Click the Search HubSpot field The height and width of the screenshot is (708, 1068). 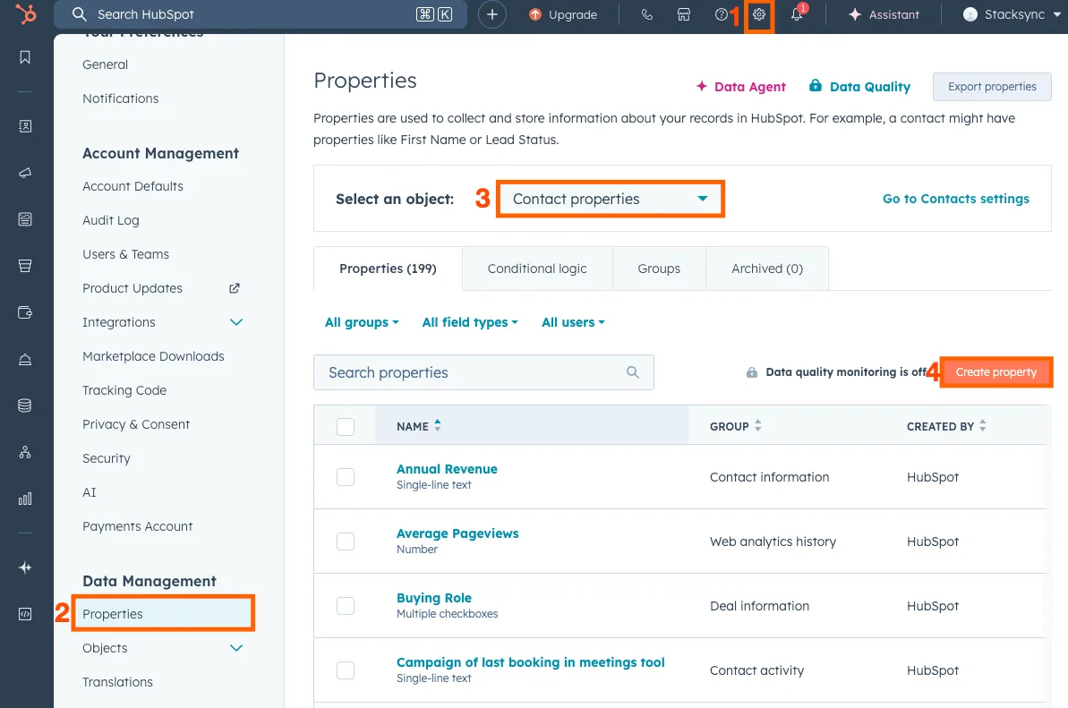pos(261,14)
